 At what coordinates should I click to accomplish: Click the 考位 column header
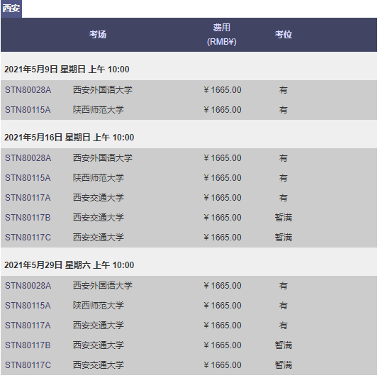point(284,35)
